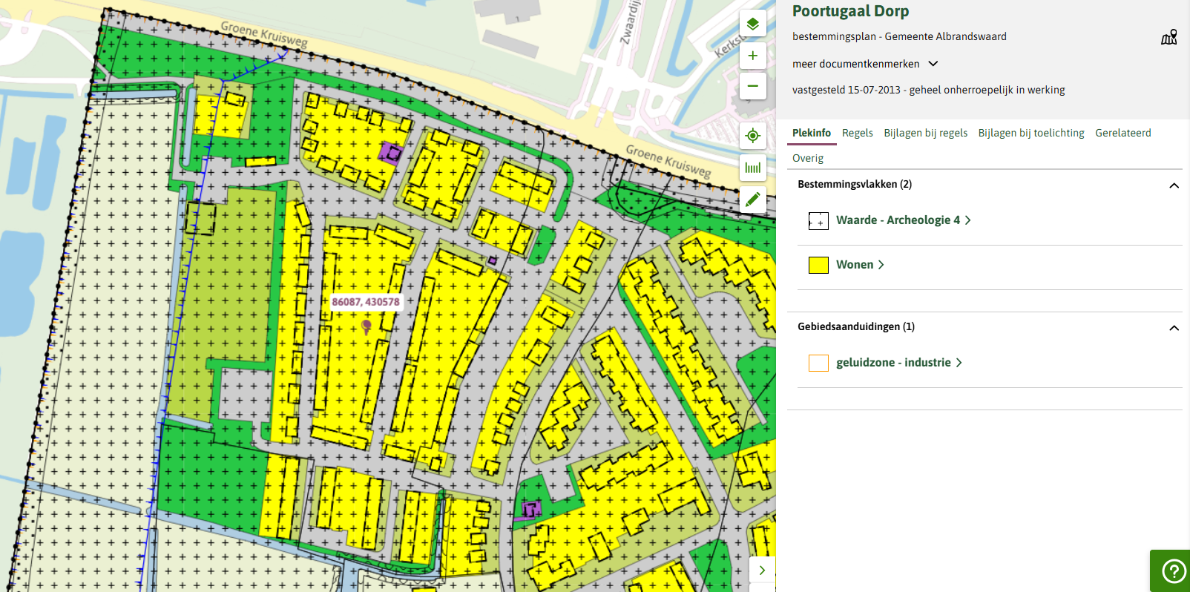This screenshot has width=1190, height=592.
Task: Click the orange geluidzone - industrie swatch
Action: coord(818,363)
